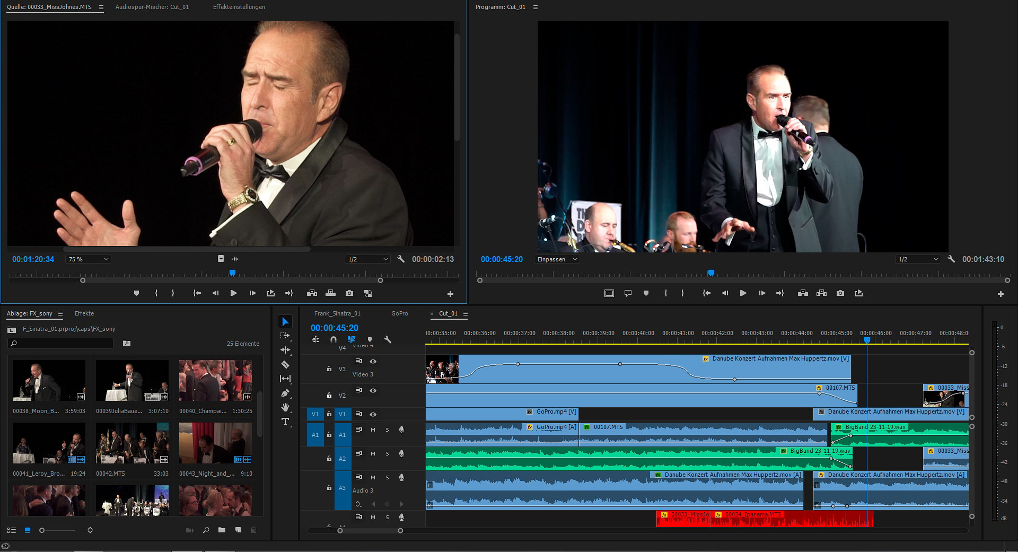
Task: Open GoPro sequence tab
Action: (x=400, y=314)
